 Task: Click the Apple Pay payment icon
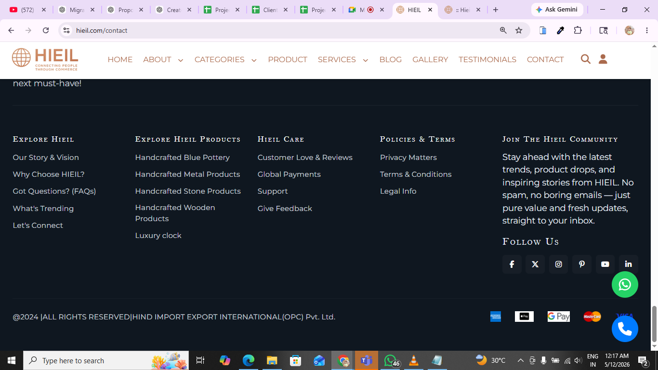tap(524, 317)
